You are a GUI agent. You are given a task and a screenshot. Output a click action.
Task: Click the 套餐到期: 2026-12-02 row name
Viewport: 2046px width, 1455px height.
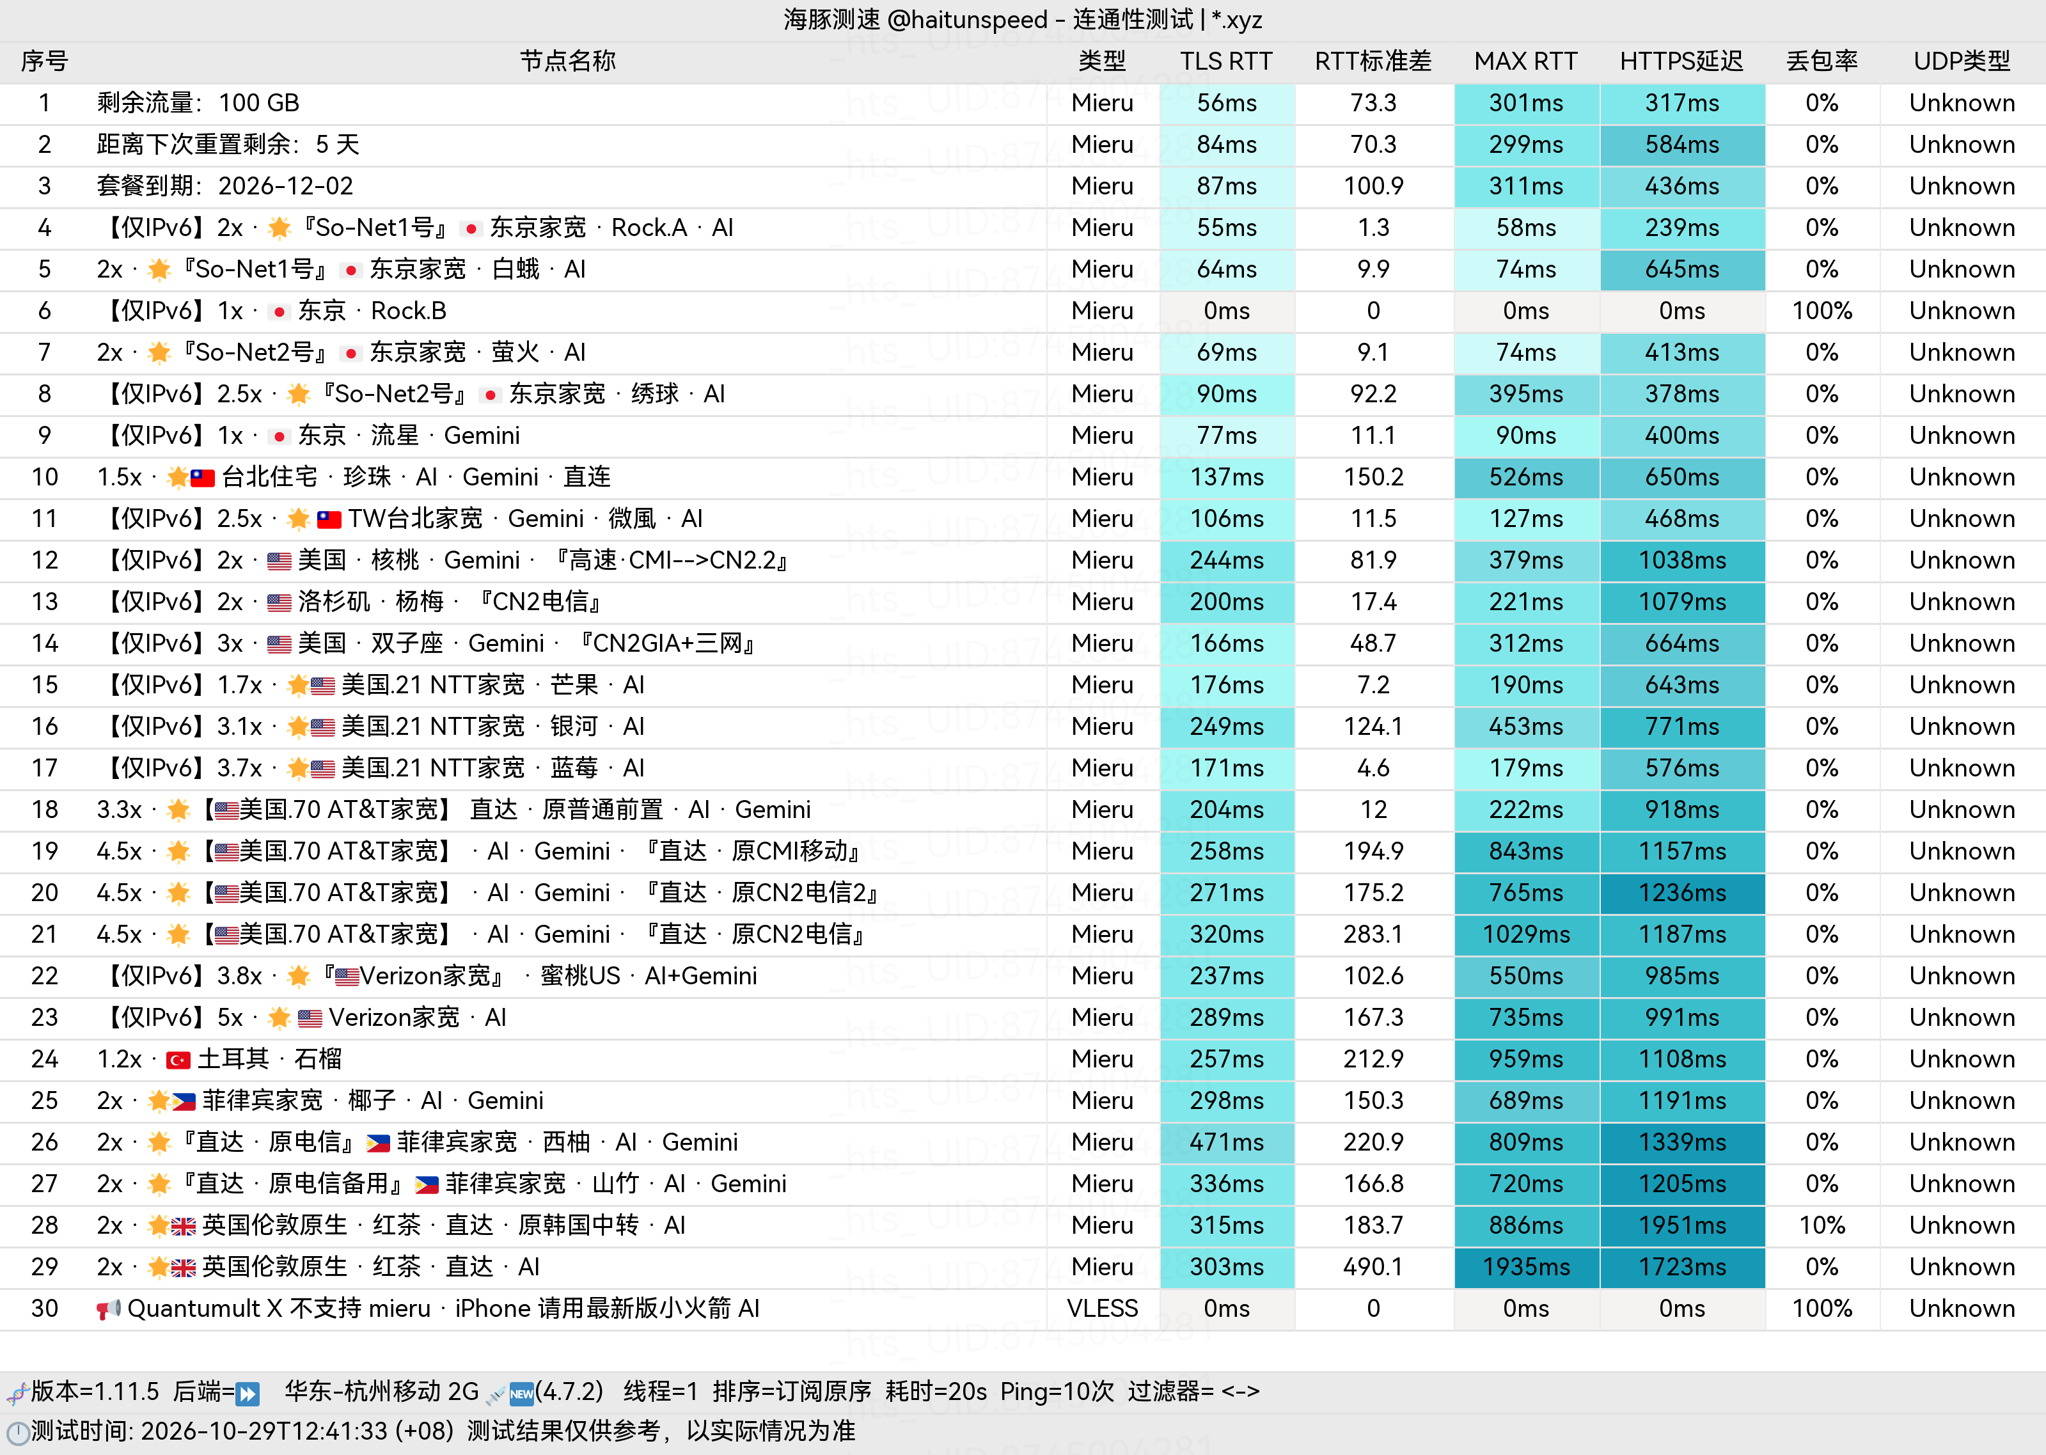coord(225,186)
